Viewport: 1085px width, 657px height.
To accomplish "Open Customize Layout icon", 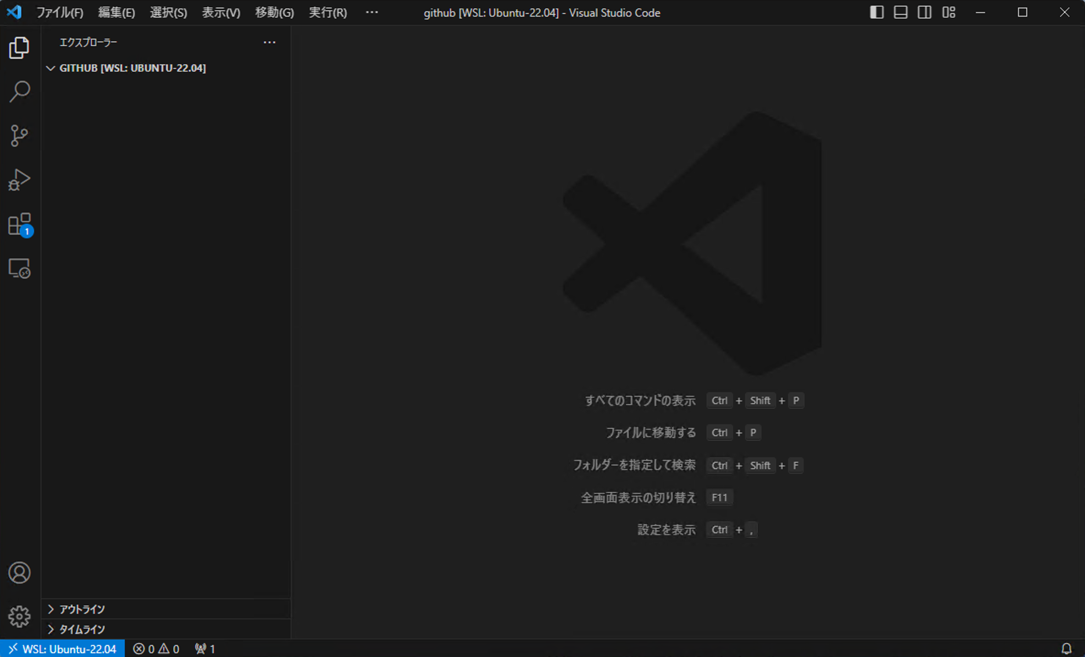I will 948,12.
